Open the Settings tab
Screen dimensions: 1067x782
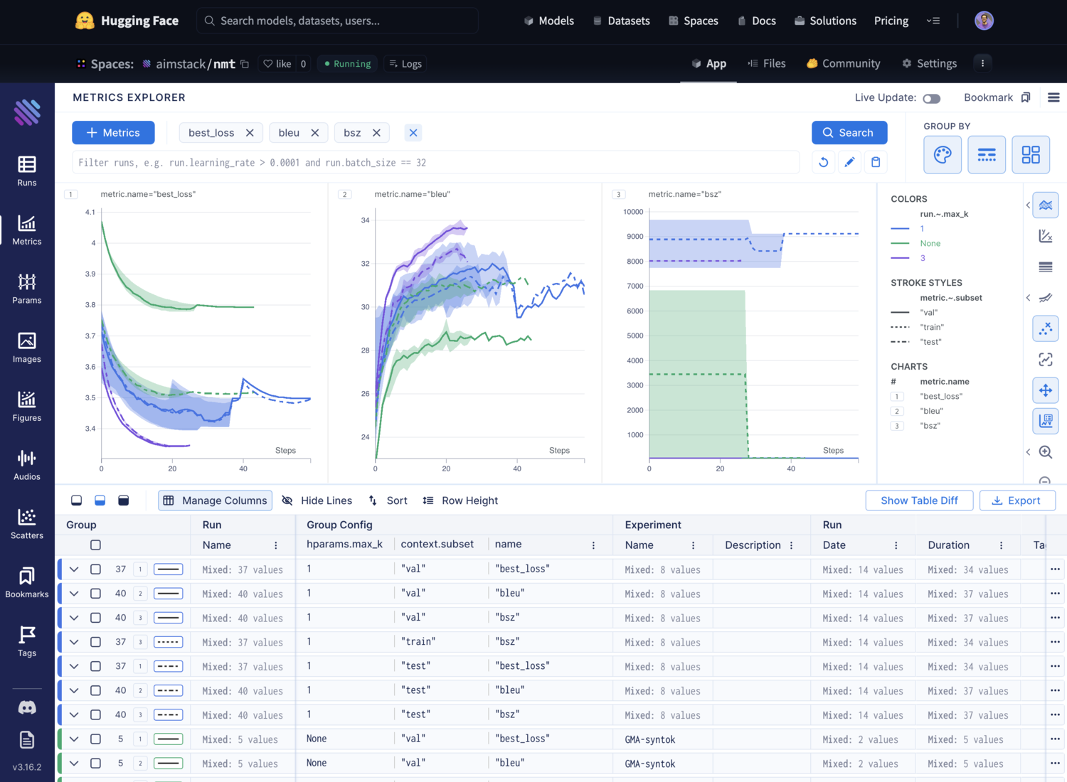point(929,63)
